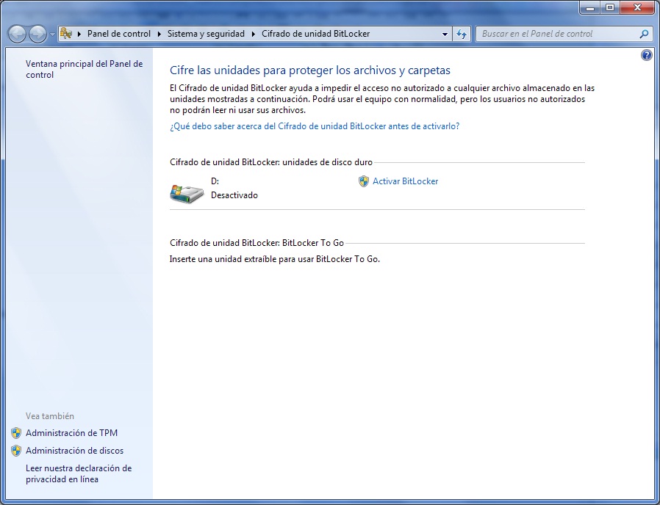
Task: Select Cifrado de unidad BitLocker breadcrumb
Action: tap(316, 34)
